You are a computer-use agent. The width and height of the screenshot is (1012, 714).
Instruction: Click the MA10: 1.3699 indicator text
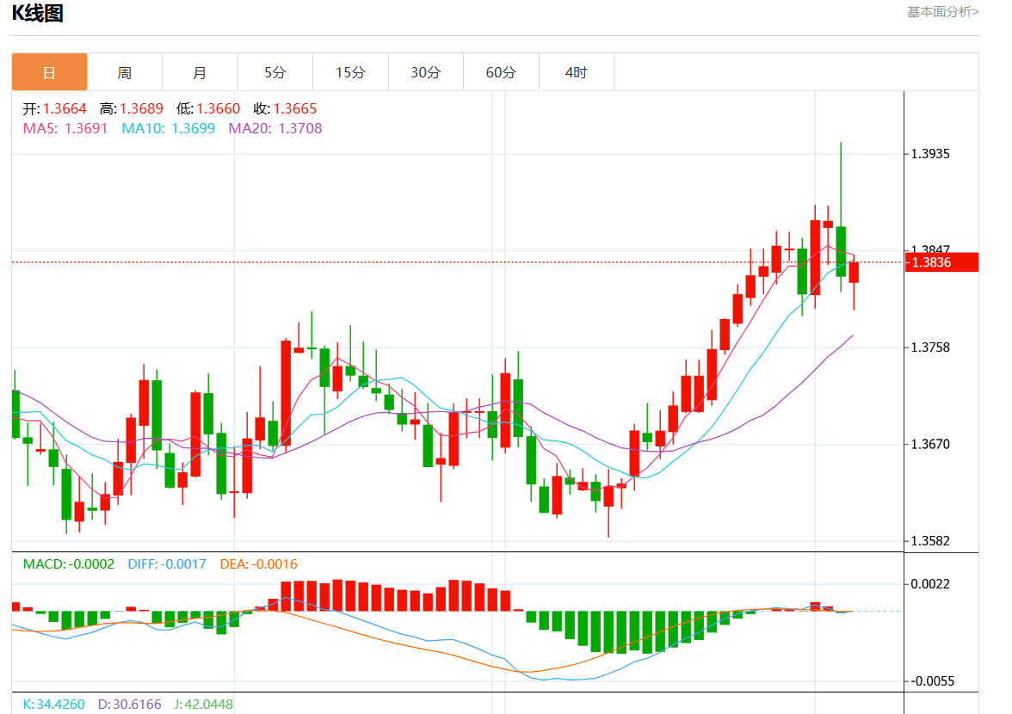(169, 128)
